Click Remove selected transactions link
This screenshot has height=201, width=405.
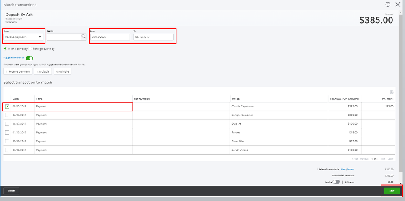[x=351, y=169]
